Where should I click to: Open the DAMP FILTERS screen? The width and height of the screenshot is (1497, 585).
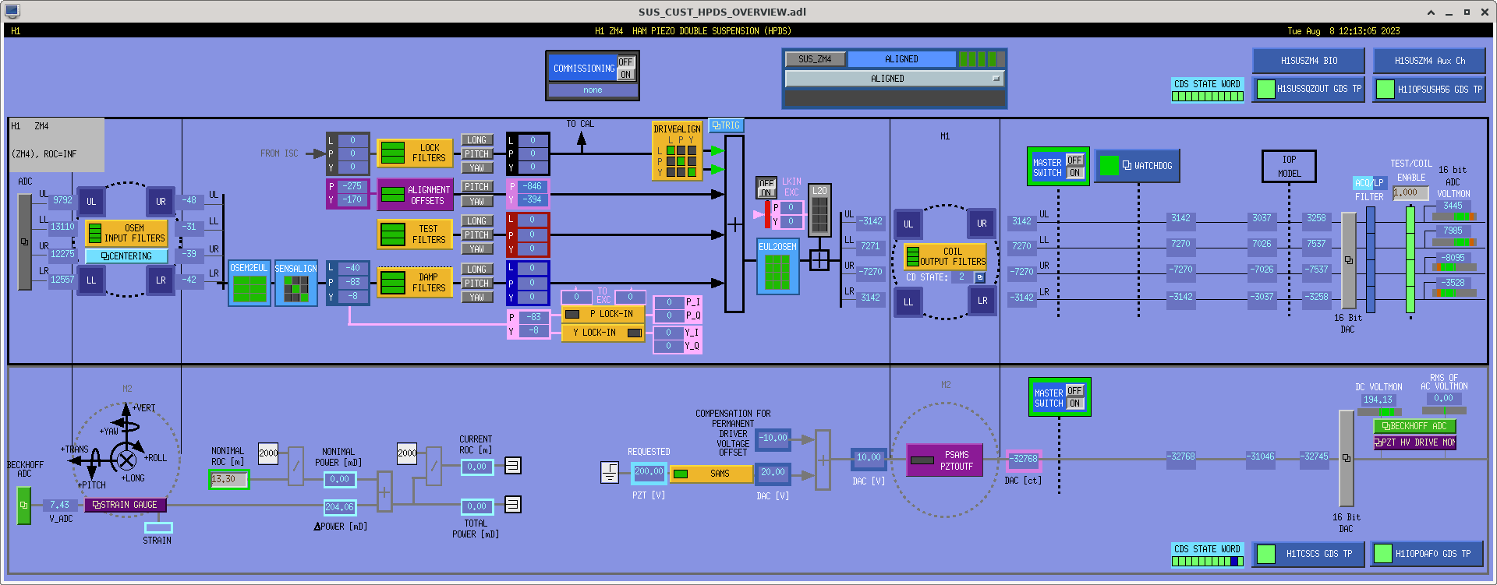click(415, 283)
